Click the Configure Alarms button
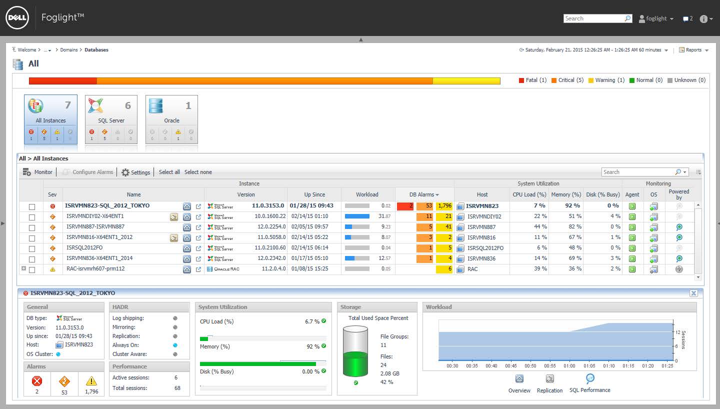This screenshot has width=720, height=409. coord(88,172)
